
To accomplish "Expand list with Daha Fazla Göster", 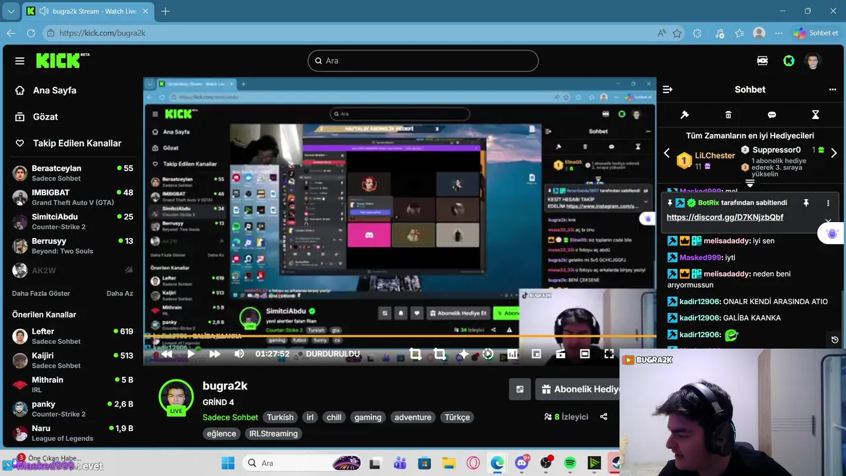I will point(41,294).
